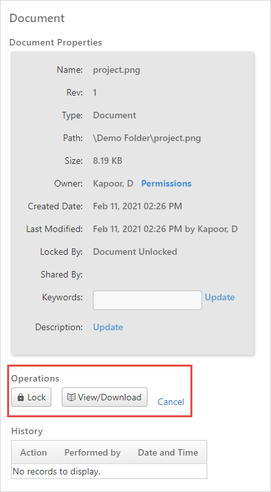Click Update next to Description
Image resolution: width=271 pixels, height=492 pixels.
pyautogui.click(x=108, y=328)
